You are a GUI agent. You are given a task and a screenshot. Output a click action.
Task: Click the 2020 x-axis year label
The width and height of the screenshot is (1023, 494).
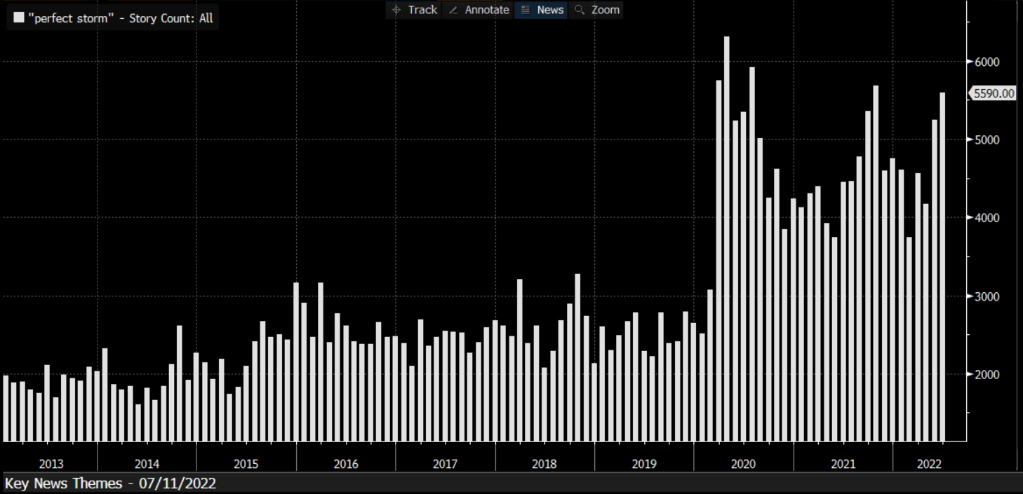coord(743,464)
